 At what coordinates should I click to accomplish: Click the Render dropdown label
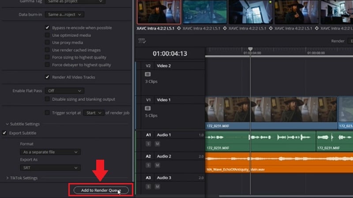click(338, 41)
